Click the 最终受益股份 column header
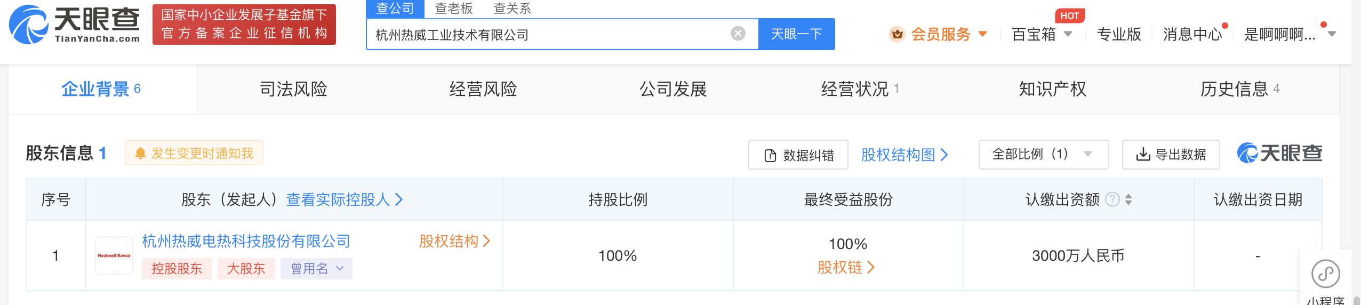Viewport: 1361px width, 305px height. [x=848, y=200]
